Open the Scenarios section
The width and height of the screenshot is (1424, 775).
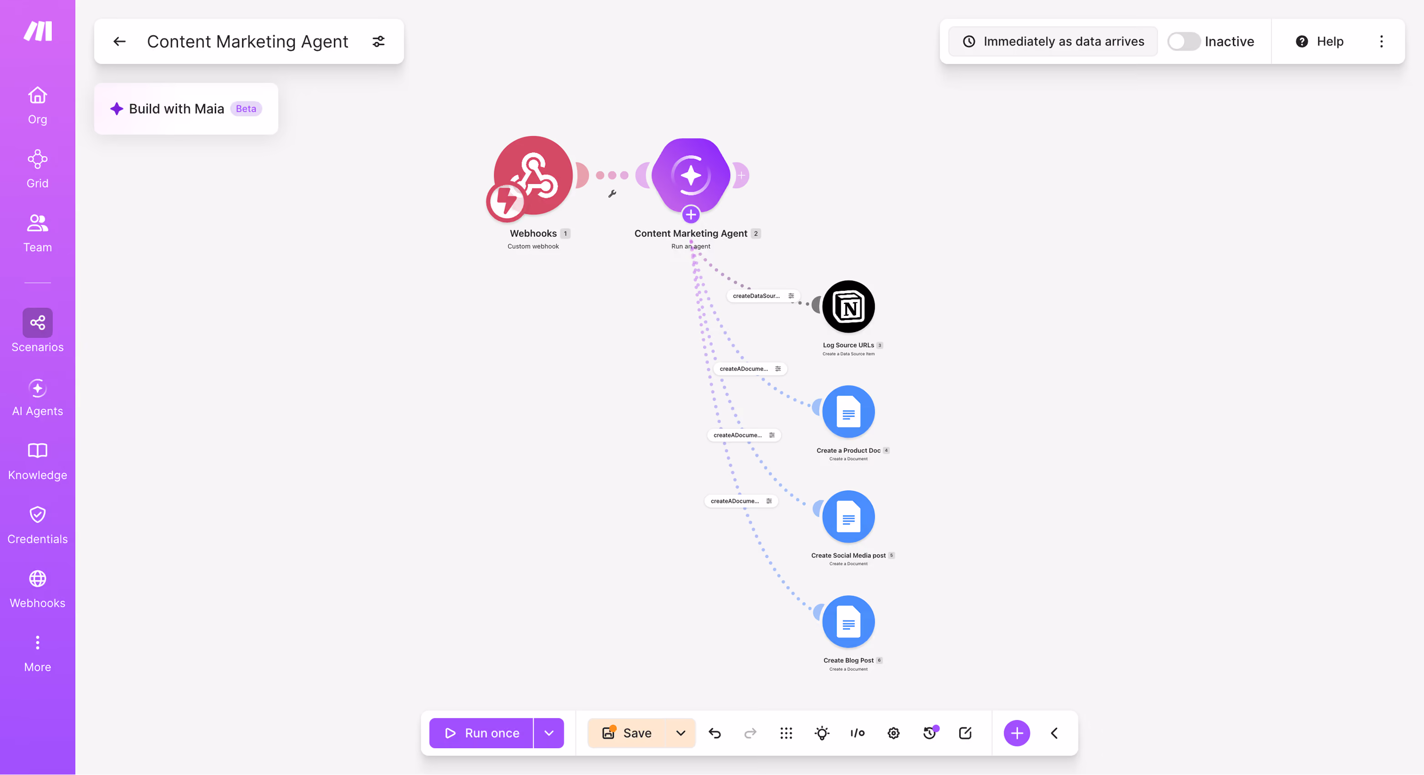38,331
